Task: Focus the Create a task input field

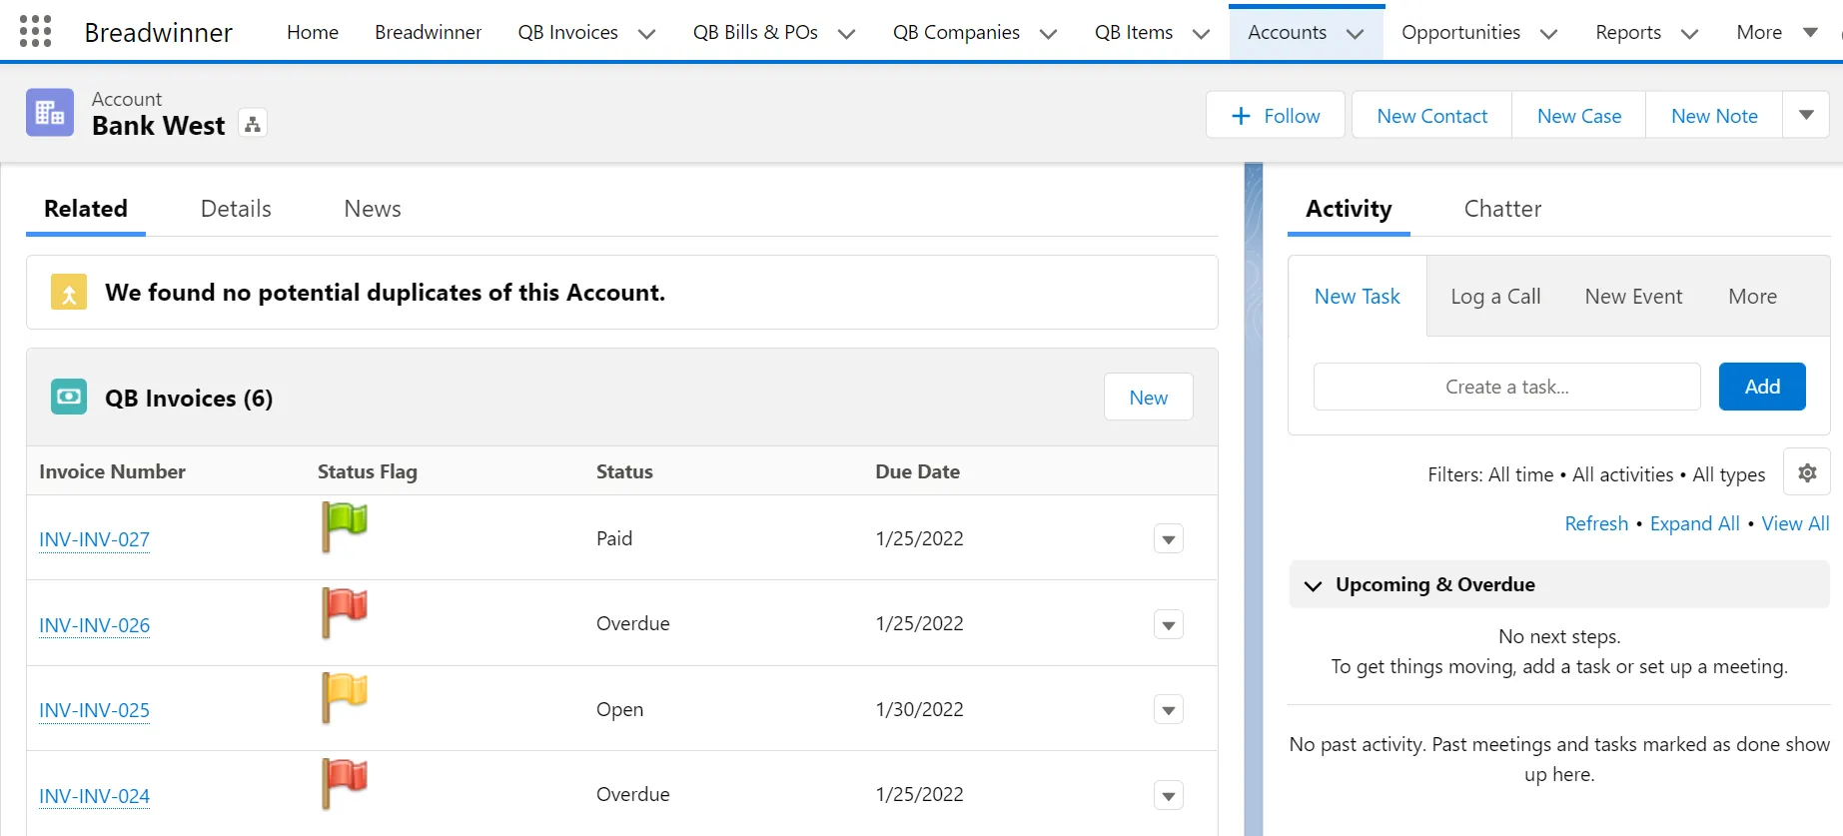Action: [1506, 387]
